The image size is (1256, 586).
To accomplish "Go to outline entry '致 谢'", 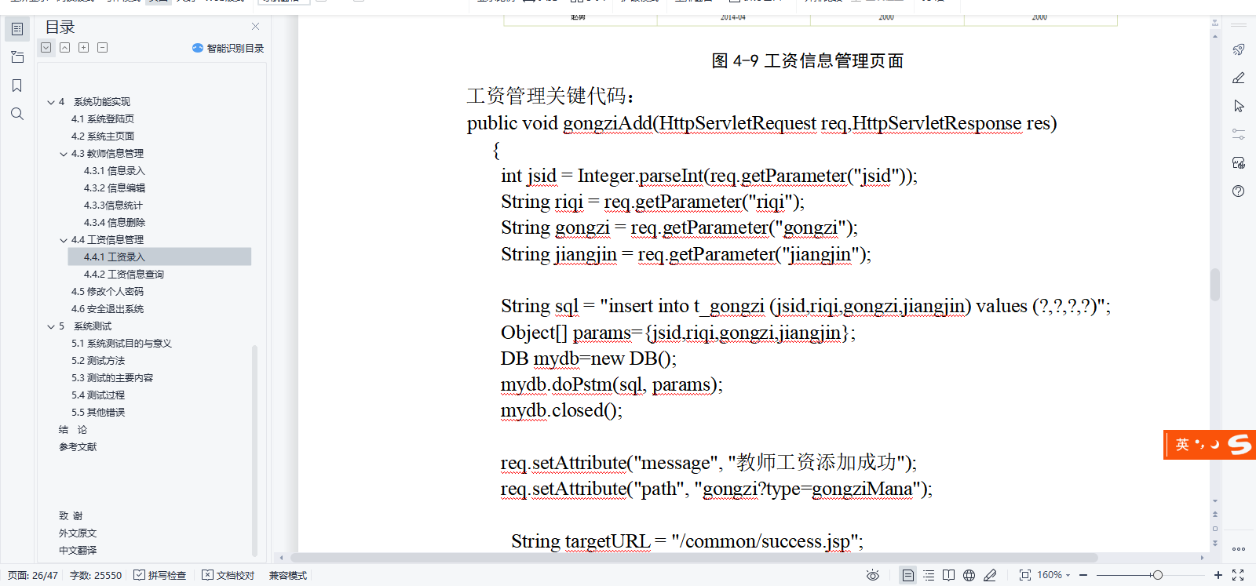I will click(x=71, y=516).
